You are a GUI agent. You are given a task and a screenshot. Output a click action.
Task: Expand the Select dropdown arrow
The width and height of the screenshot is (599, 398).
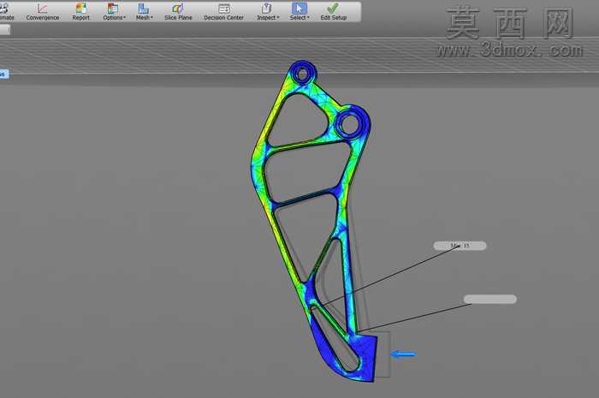click(308, 18)
